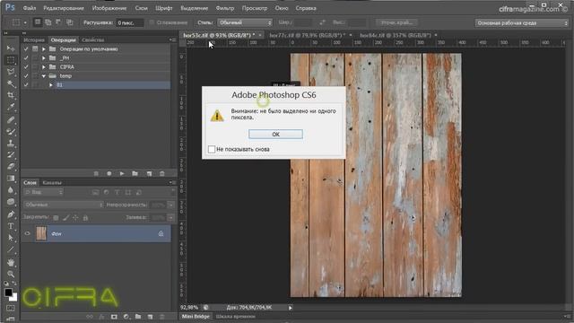
Task: Open the Фильтр menu
Action: [x=225, y=8]
